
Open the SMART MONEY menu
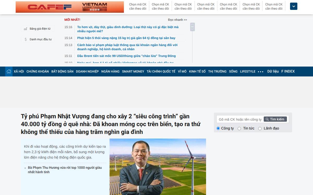click(x=133, y=71)
